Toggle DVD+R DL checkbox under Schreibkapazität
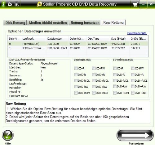This screenshot has height=145, width=155. tap(133, 80)
